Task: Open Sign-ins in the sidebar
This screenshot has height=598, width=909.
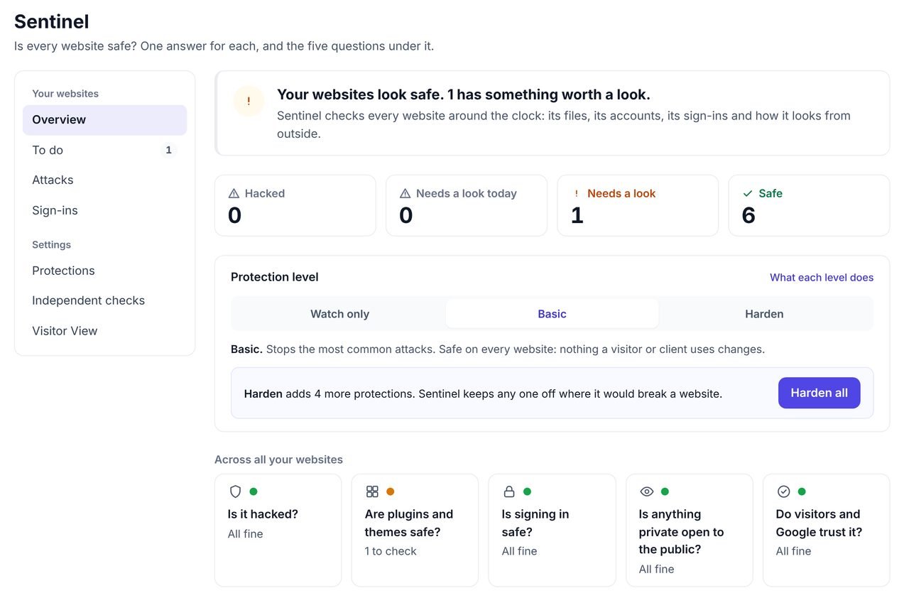Action: (x=105, y=210)
